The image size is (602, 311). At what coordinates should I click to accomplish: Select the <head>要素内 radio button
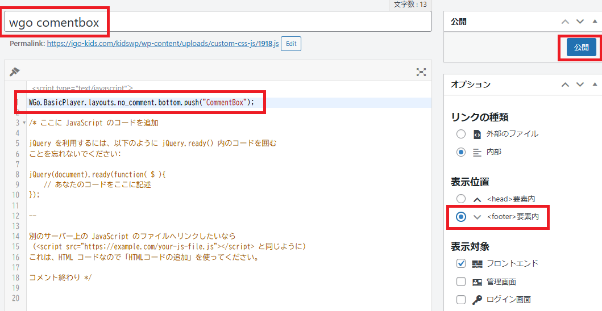pos(460,199)
